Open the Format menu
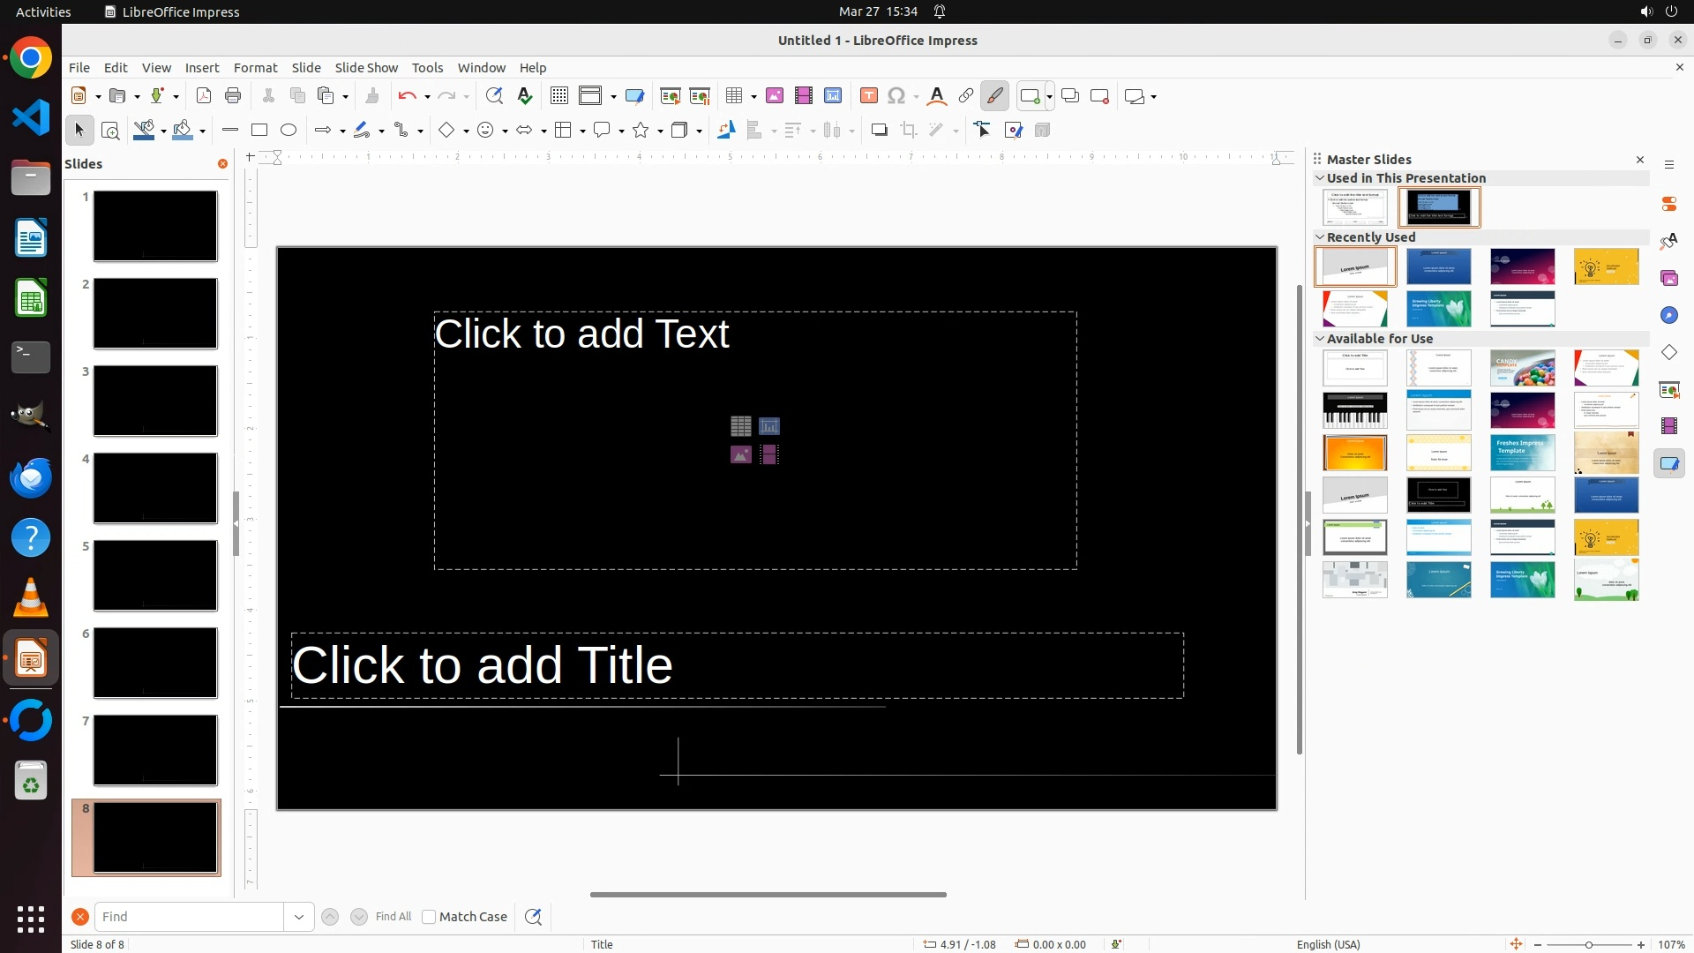The width and height of the screenshot is (1694, 953). 255,68
